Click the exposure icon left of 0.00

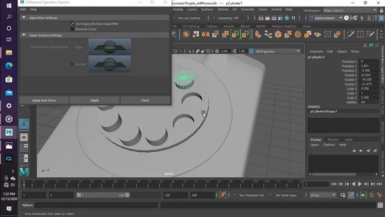pyautogui.click(x=217, y=51)
